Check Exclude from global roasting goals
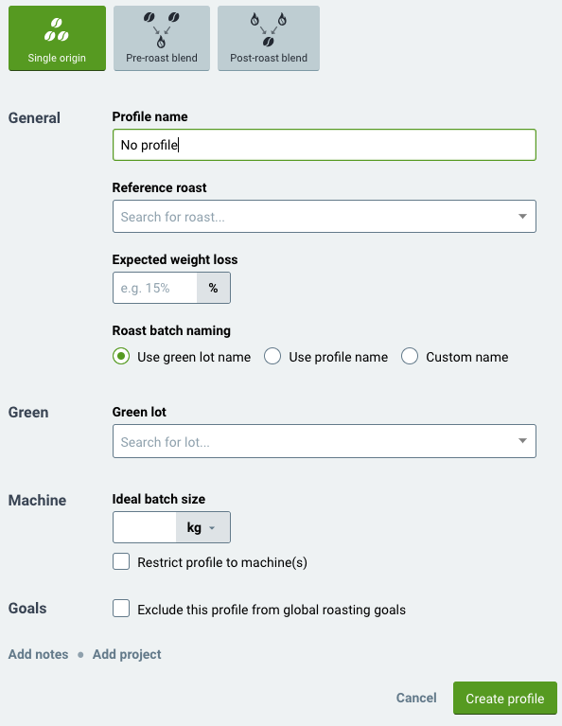This screenshot has width=562, height=726. [x=121, y=609]
